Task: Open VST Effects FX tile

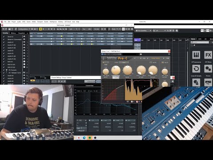Action: tap(208, 55)
